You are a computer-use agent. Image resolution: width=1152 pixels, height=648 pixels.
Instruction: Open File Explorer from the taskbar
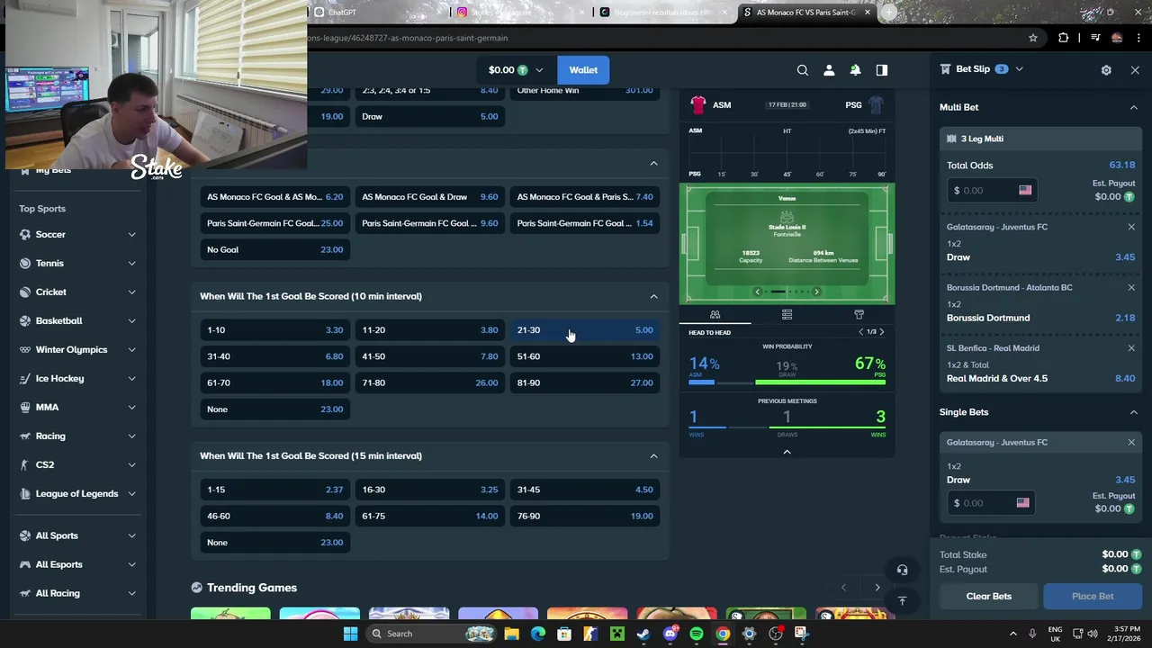tap(511, 634)
